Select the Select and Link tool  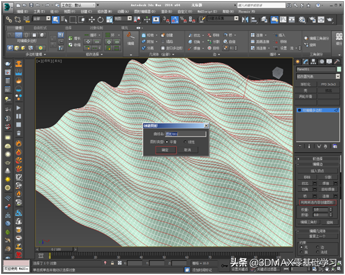9,20
